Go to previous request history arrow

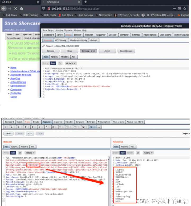(x=30, y=133)
